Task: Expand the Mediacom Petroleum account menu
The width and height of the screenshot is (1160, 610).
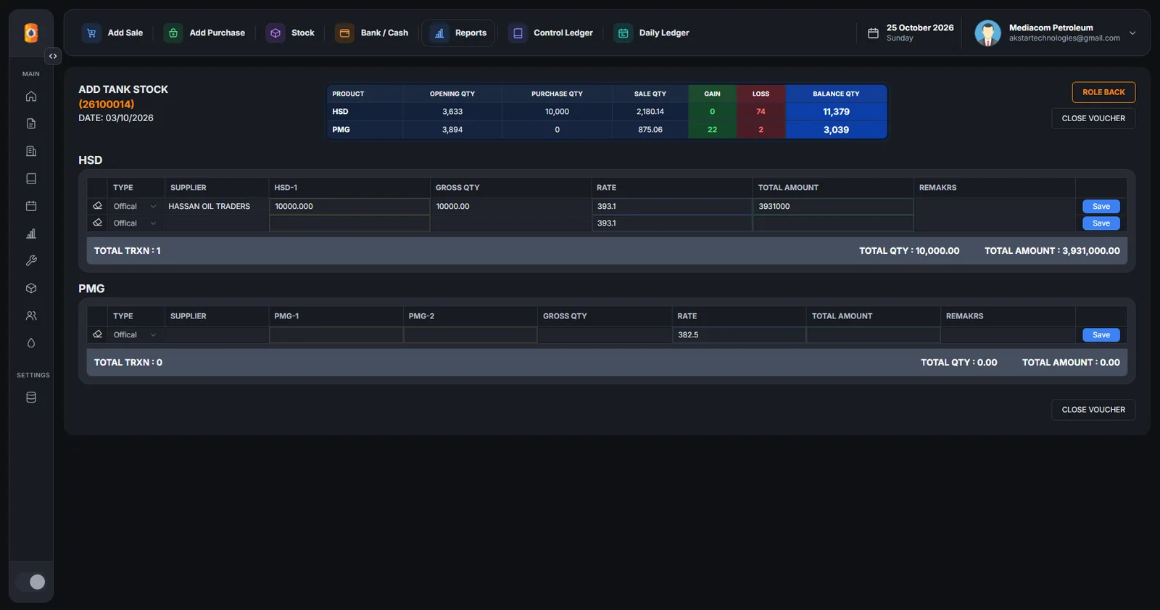Action: point(1132,33)
